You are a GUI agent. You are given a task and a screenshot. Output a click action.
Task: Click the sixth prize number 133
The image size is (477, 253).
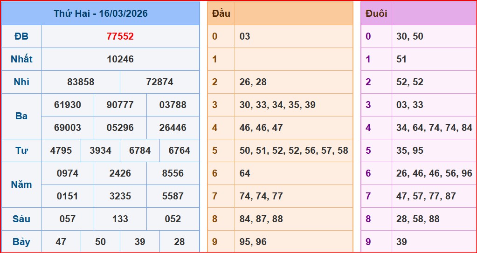[x=120, y=219]
